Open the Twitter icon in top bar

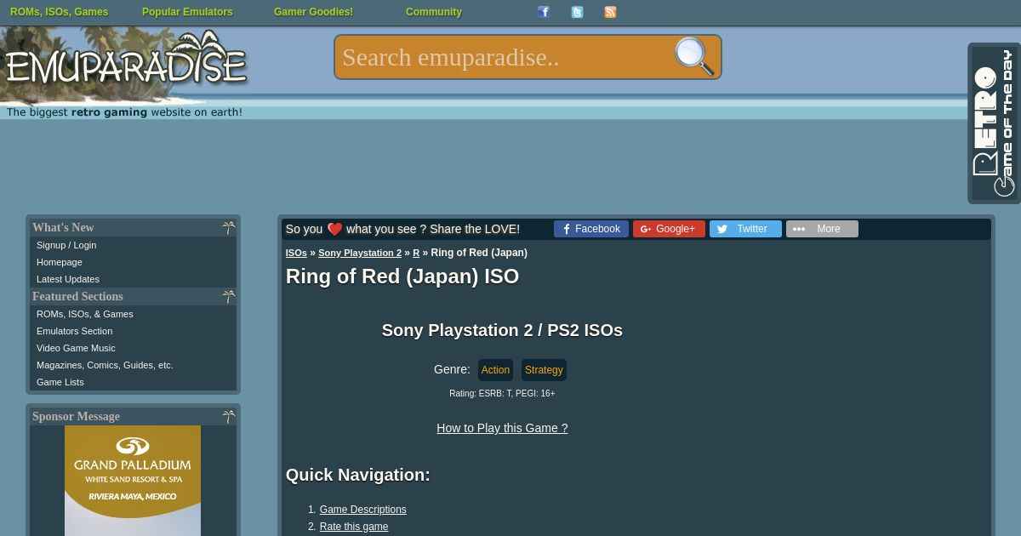tap(577, 12)
